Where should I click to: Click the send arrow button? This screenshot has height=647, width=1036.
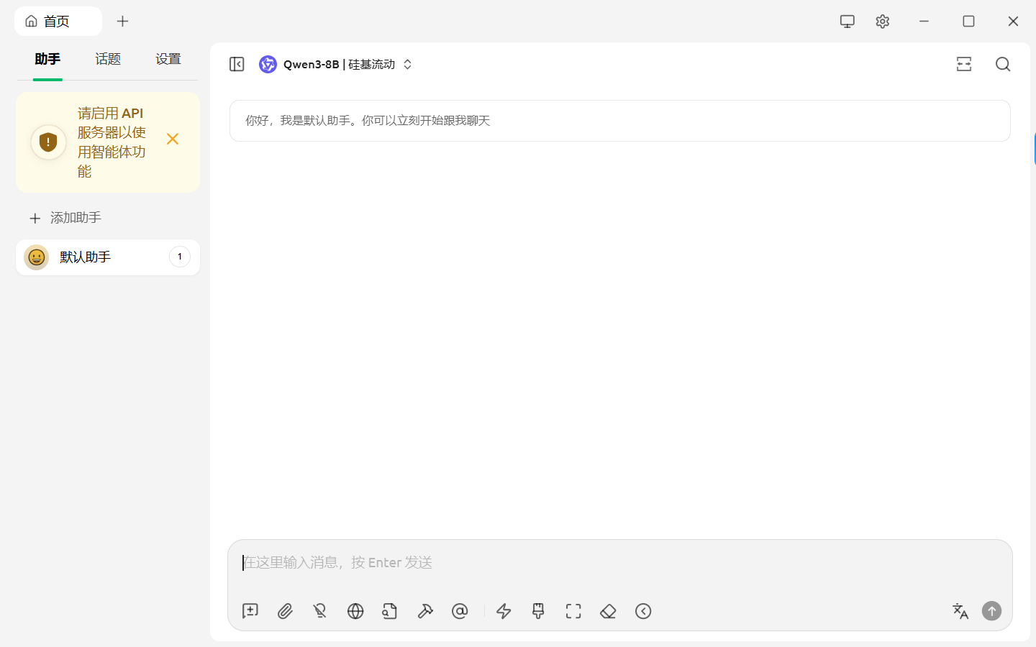coord(992,611)
